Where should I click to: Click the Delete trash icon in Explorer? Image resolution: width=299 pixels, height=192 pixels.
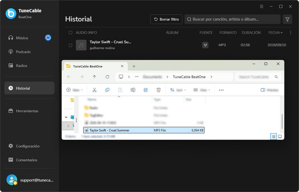(158, 90)
